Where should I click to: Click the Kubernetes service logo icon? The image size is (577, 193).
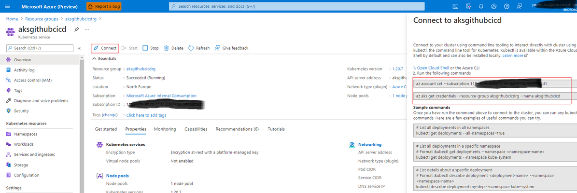[x=11, y=32]
